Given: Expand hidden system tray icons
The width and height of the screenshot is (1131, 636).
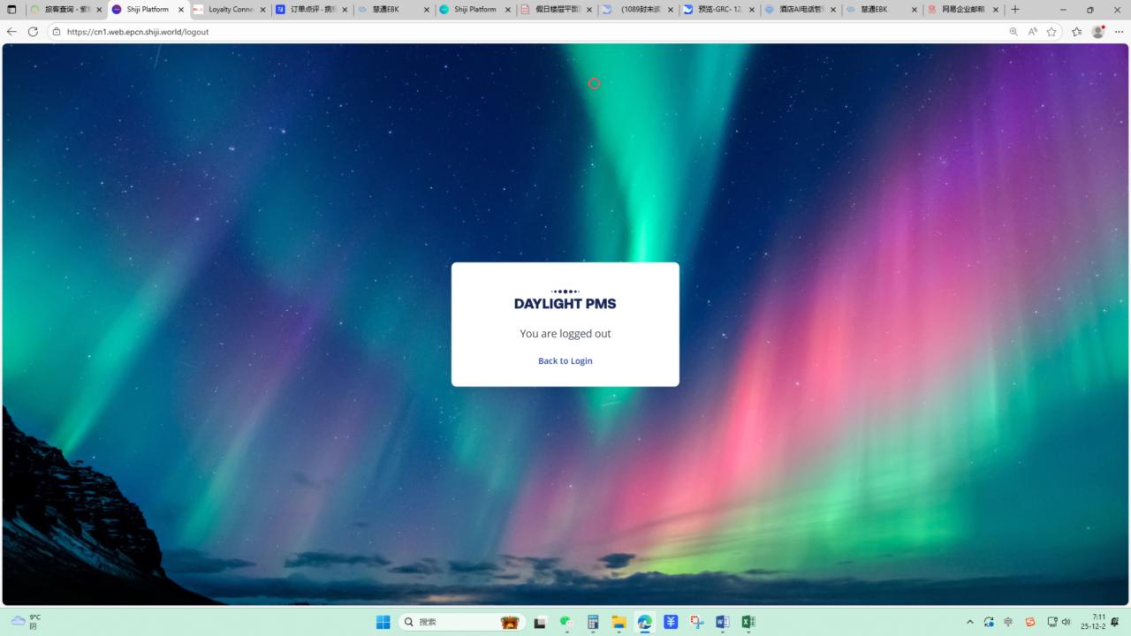Looking at the screenshot, I should [969, 622].
